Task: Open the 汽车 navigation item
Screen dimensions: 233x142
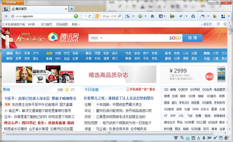Action: (x=128, y=53)
